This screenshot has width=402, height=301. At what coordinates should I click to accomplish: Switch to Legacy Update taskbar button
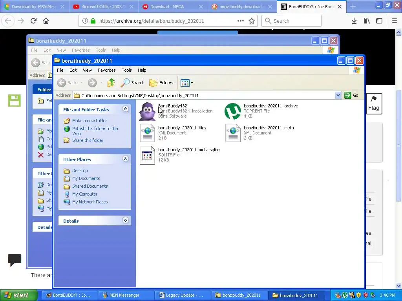[x=182, y=295]
